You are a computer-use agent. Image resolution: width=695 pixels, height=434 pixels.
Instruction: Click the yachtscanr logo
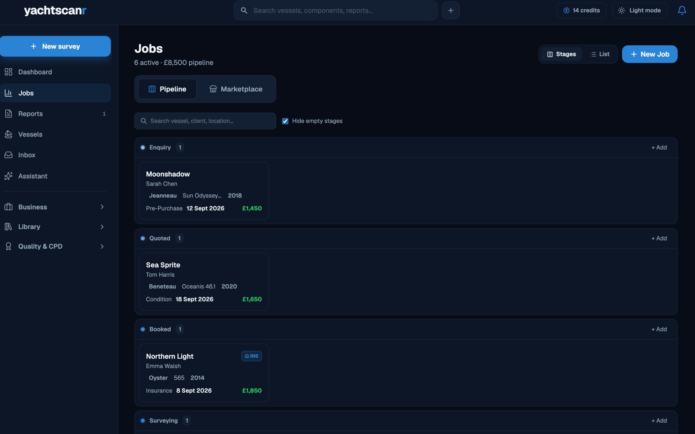(55, 10)
